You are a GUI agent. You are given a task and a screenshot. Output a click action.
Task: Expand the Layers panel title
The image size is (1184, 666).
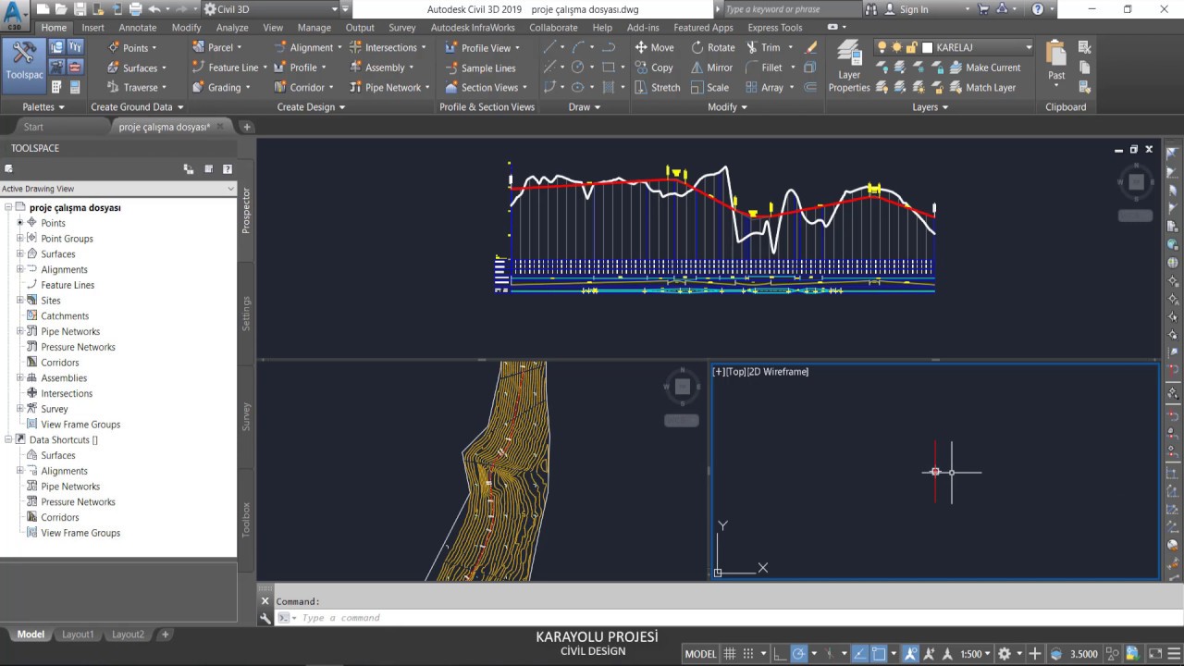click(x=930, y=107)
